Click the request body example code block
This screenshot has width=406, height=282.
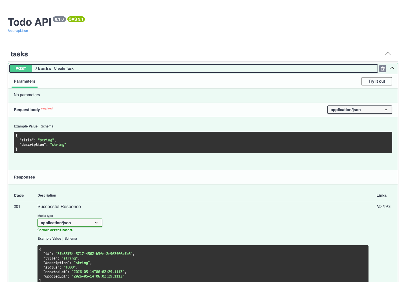pyautogui.click(x=203, y=142)
